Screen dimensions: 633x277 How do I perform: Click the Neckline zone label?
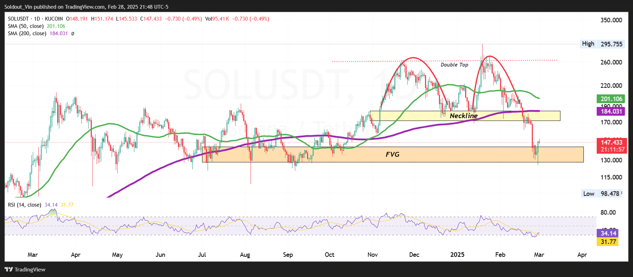click(463, 116)
